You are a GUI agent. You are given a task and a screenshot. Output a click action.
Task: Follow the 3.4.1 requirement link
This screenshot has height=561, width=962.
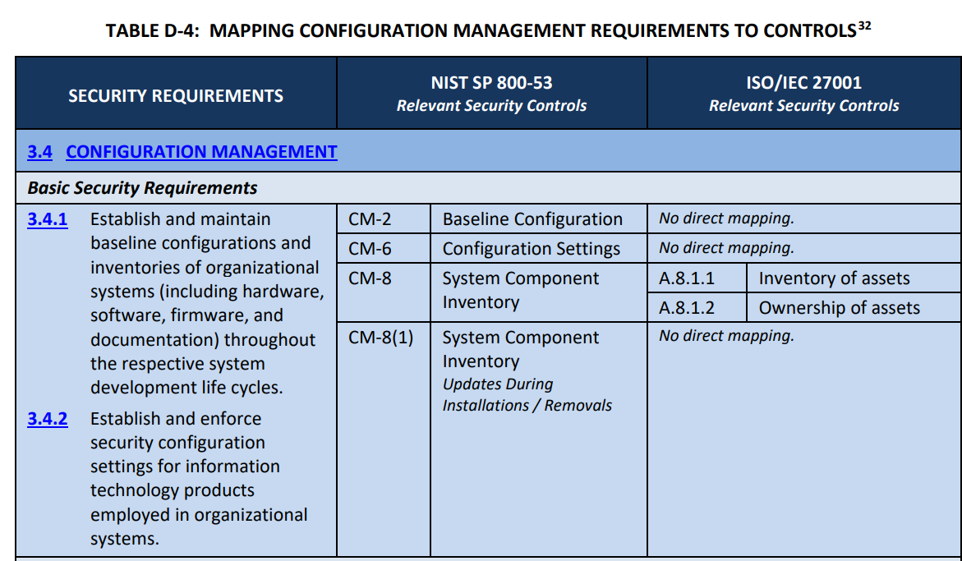(x=48, y=219)
